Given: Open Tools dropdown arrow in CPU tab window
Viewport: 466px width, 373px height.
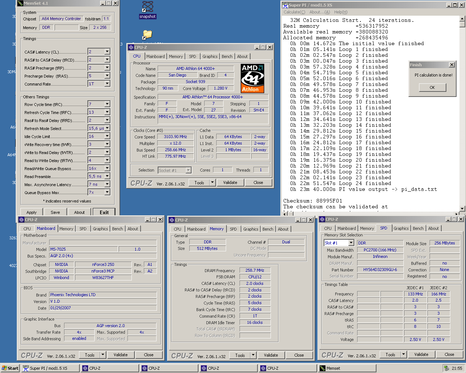Looking at the screenshot, I should tap(212, 182).
